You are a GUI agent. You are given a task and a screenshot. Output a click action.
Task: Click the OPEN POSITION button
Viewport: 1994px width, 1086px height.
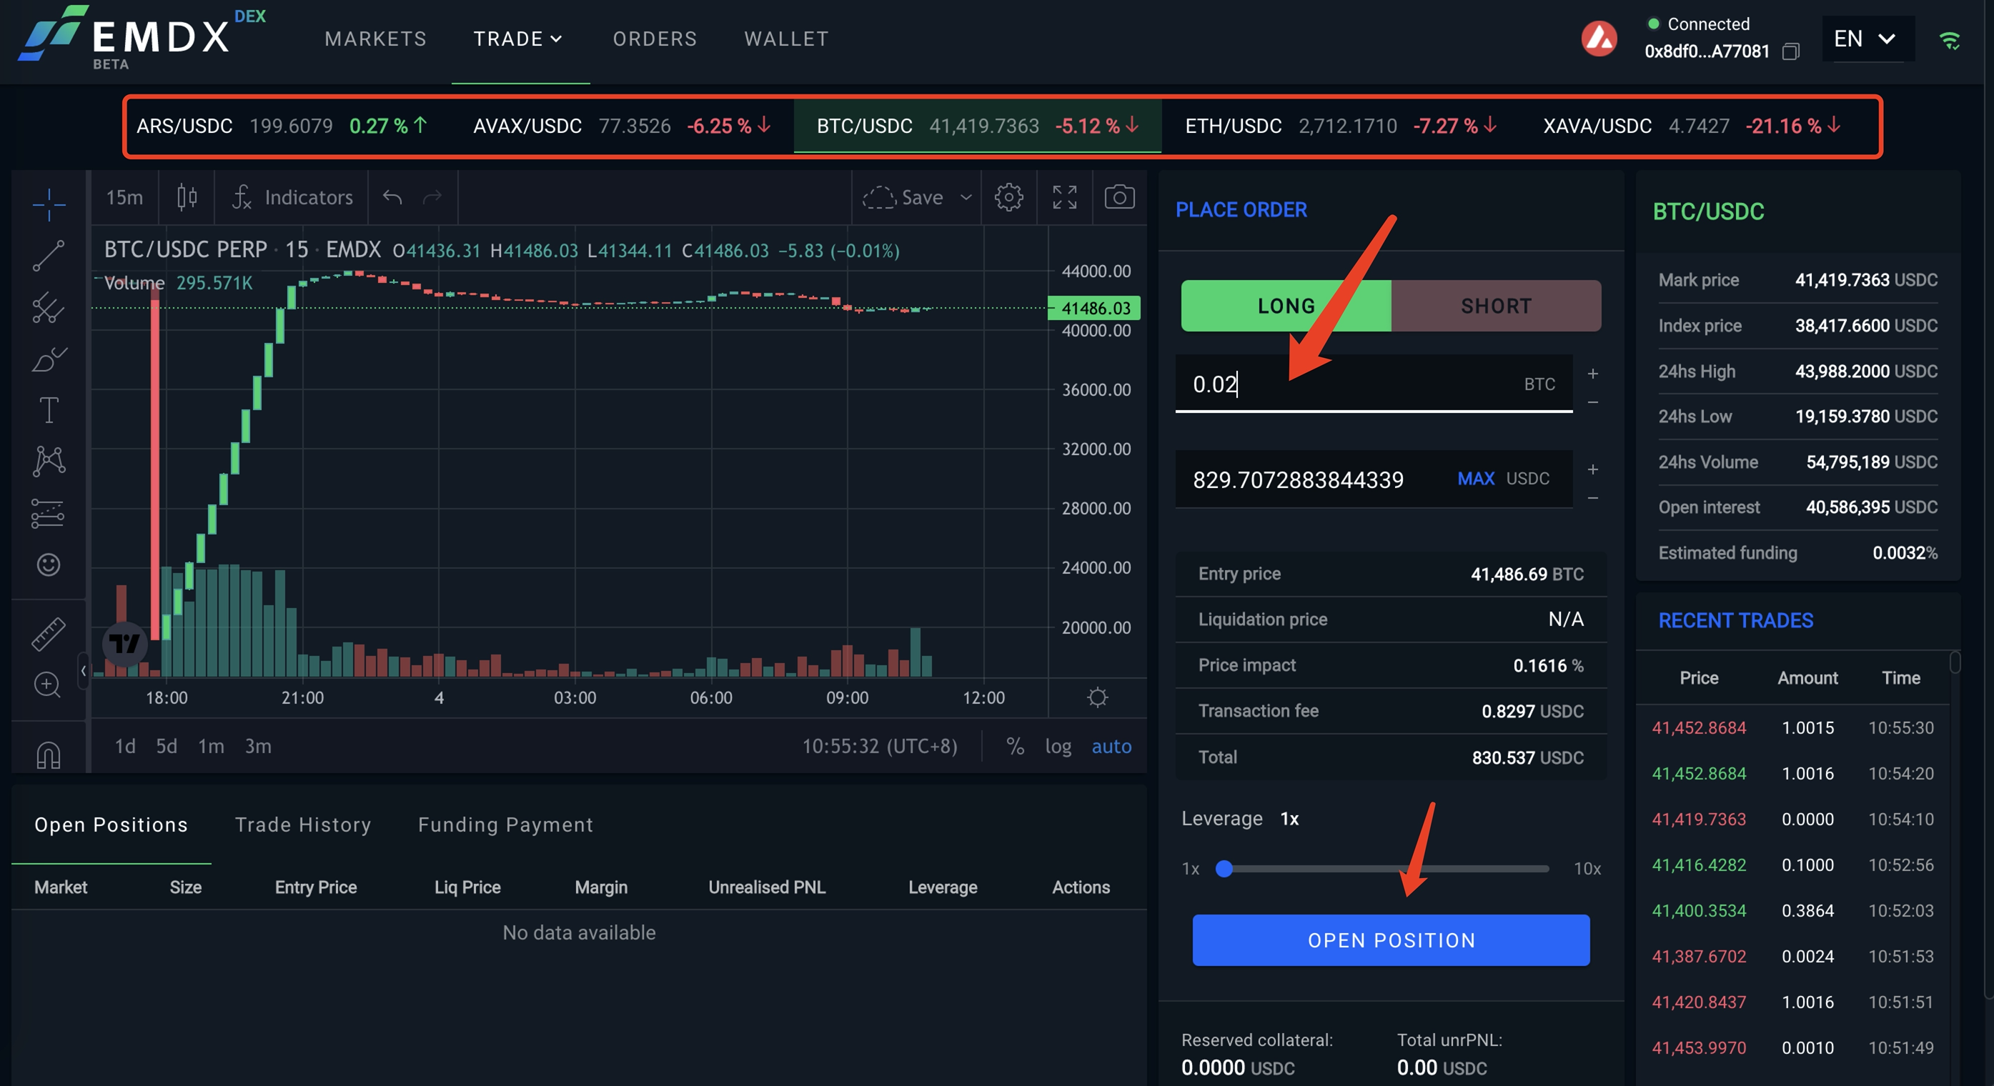1390,940
